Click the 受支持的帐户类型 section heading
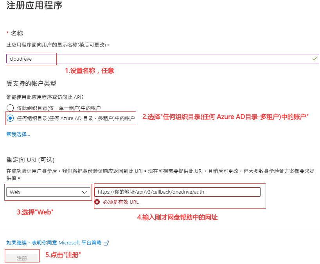The image size is (320, 264). tap(31, 83)
